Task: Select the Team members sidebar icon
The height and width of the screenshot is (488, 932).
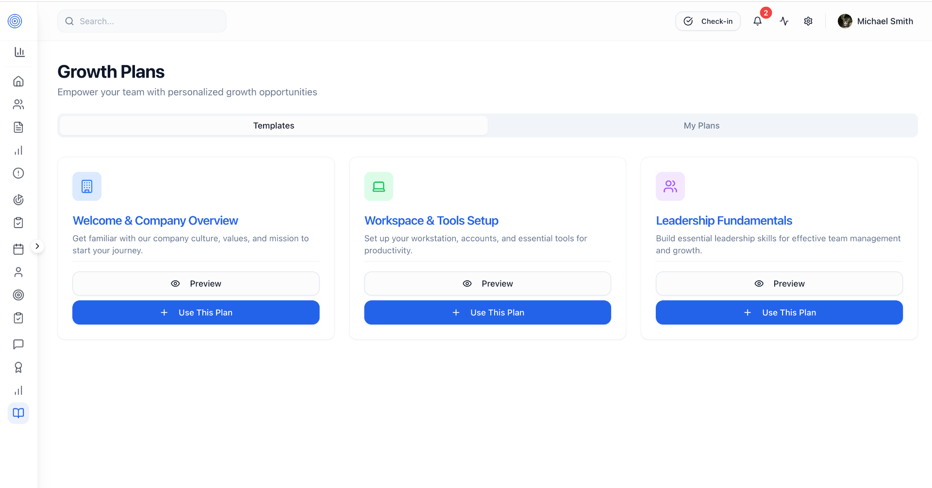Action: [x=18, y=104]
